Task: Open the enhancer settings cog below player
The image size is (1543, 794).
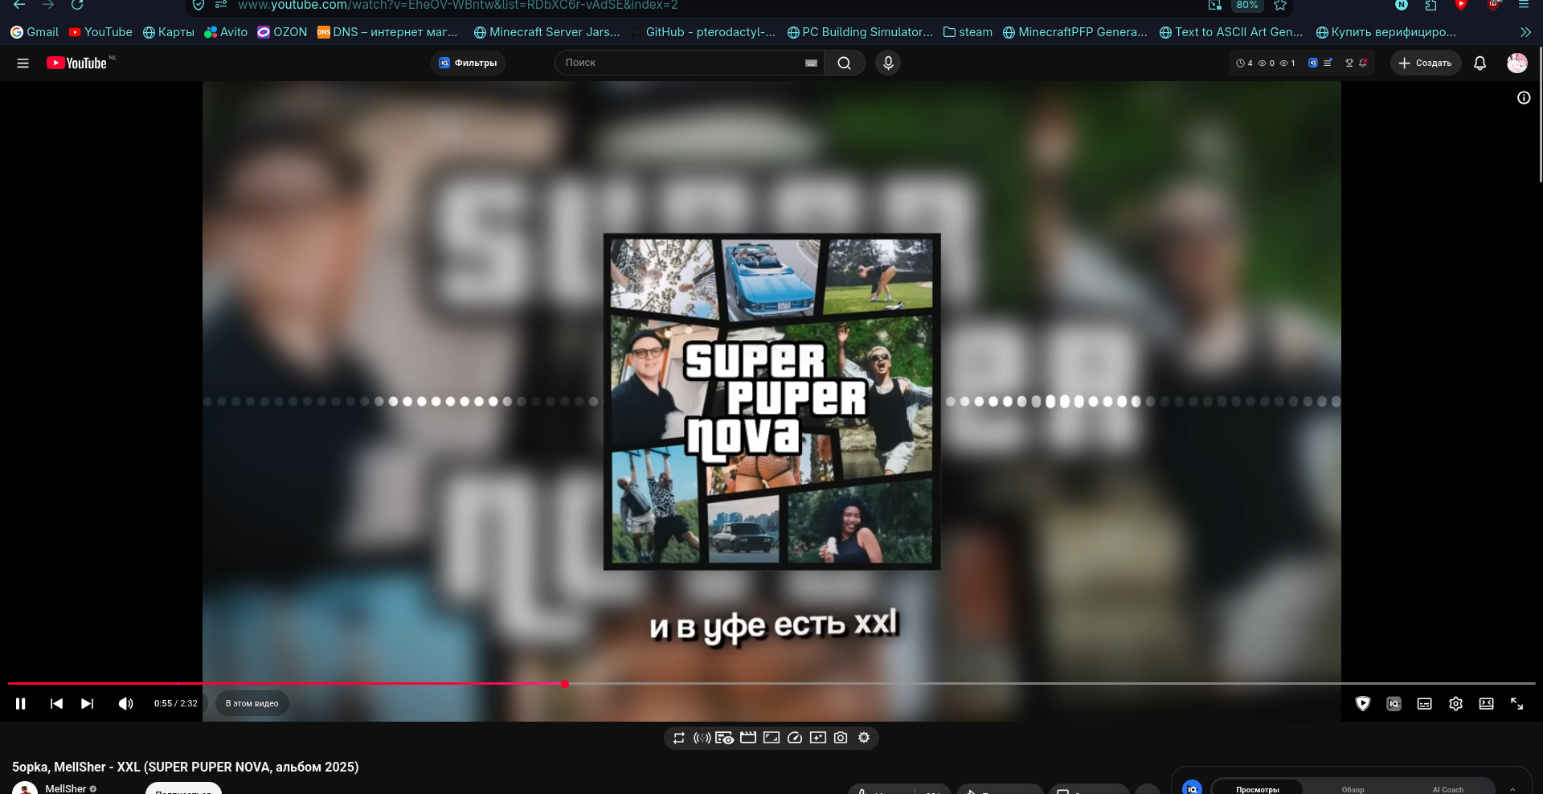Action: [x=864, y=738]
